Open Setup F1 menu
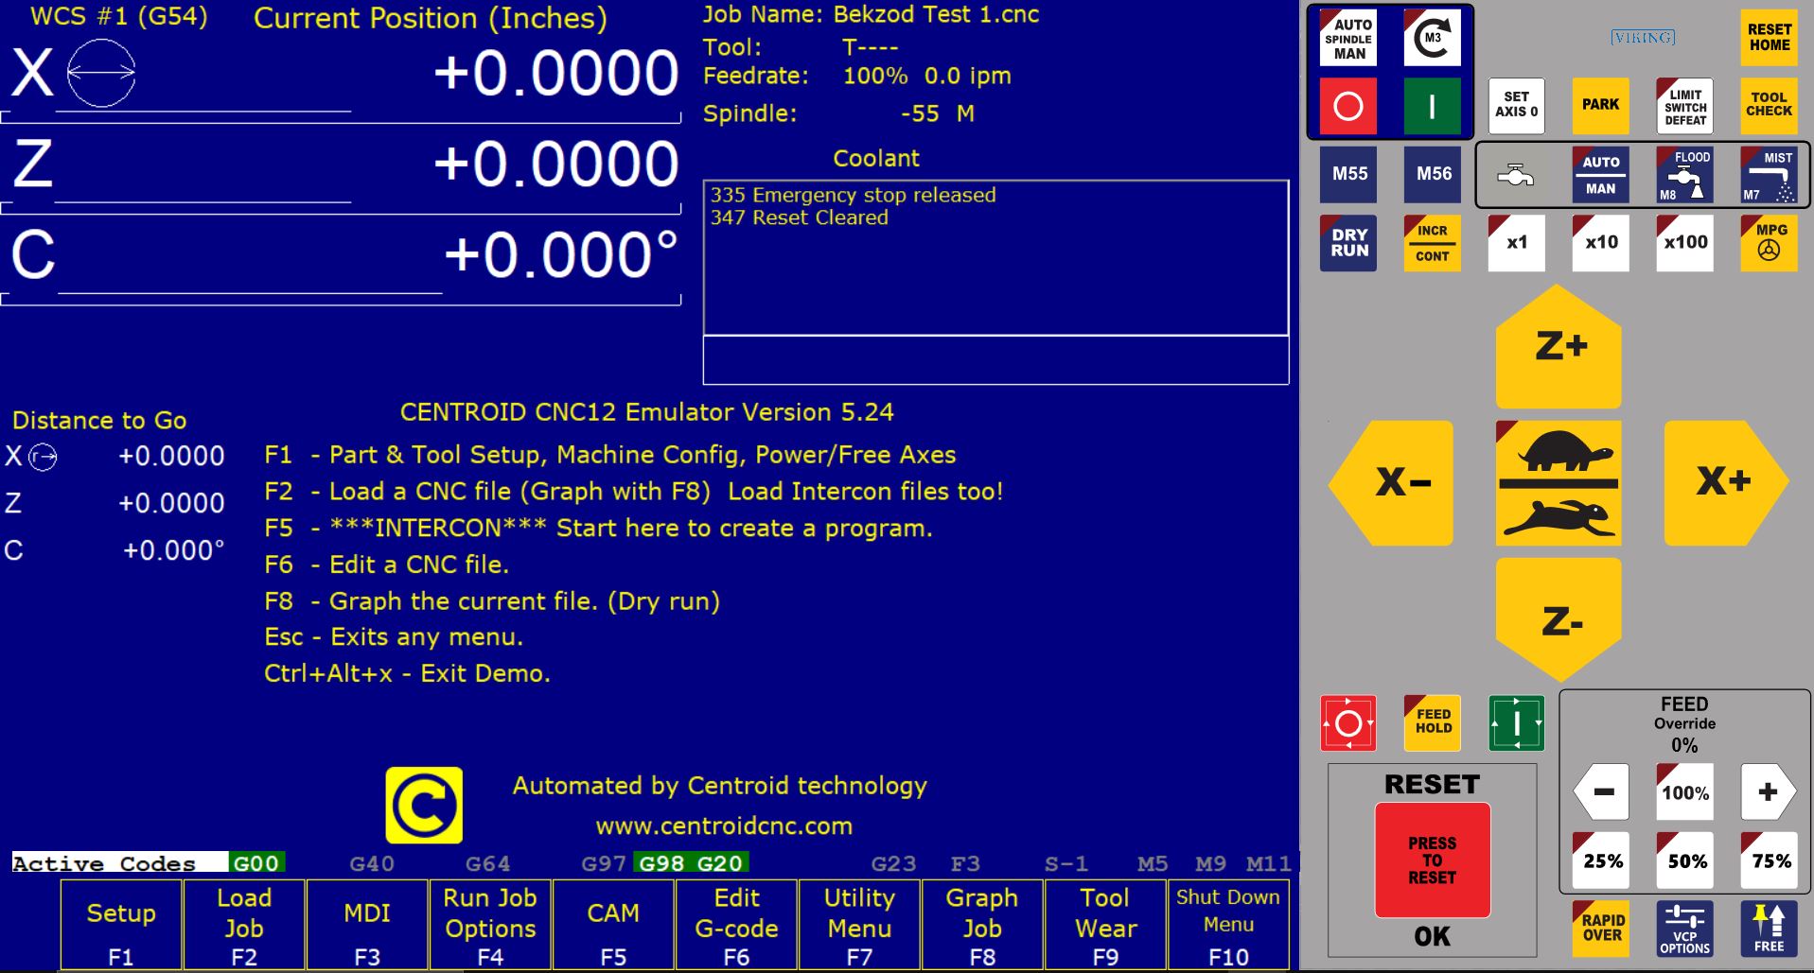Viewport: 1814px width, 973px height. tap(121, 925)
